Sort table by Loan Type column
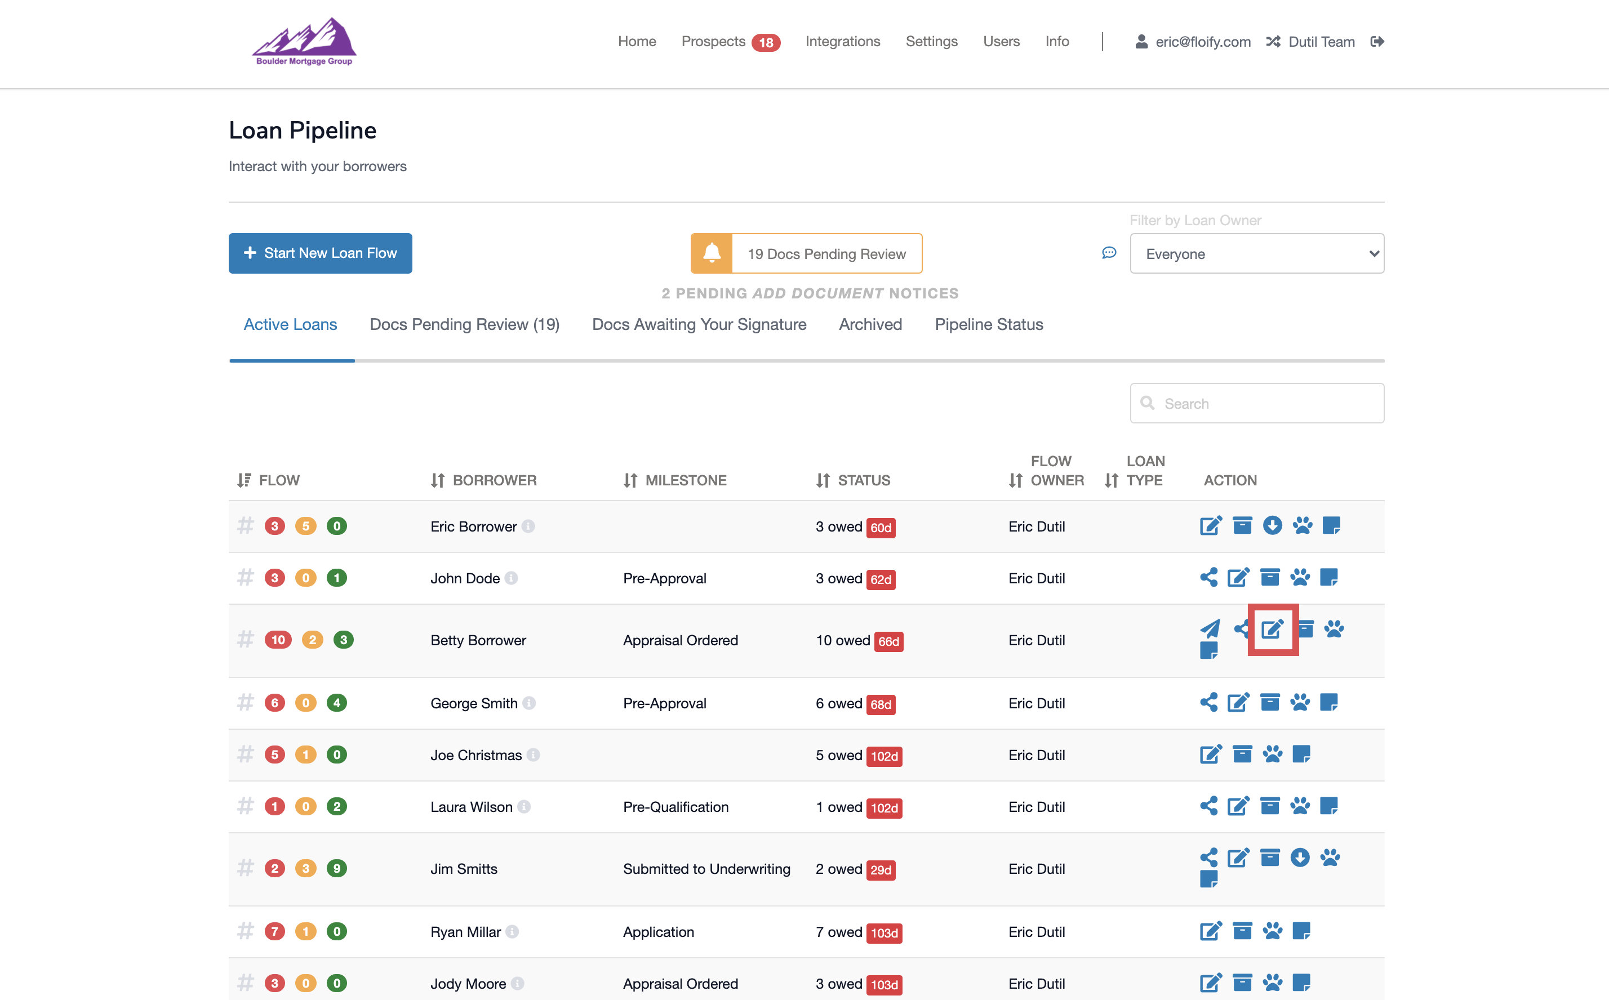Screen dimensions: 1609x1000 point(1134,471)
